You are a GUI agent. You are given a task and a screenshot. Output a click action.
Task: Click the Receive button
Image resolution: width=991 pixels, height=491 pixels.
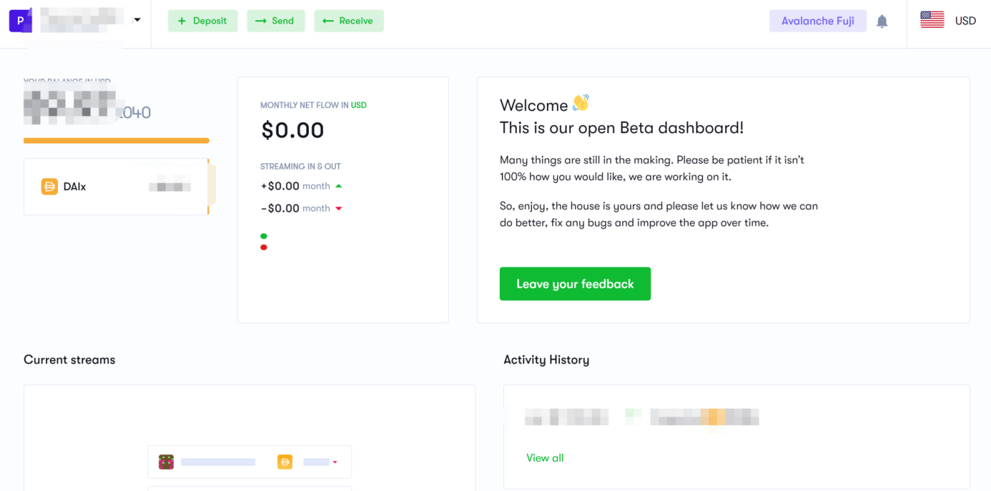click(x=349, y=21)
